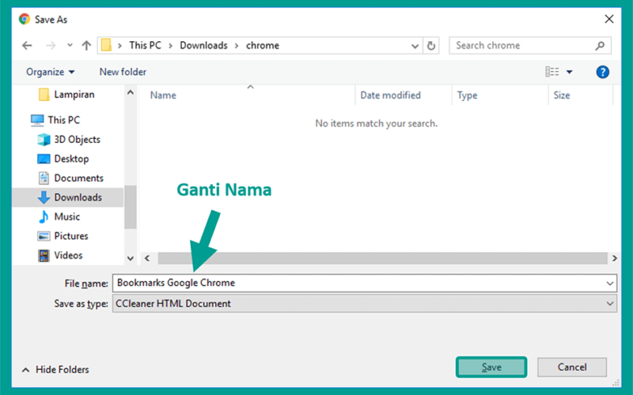Select chrome in the address breadcrumb
Image resolution: width=633 pixels, height=395 pixels.
tap(263, 45)
